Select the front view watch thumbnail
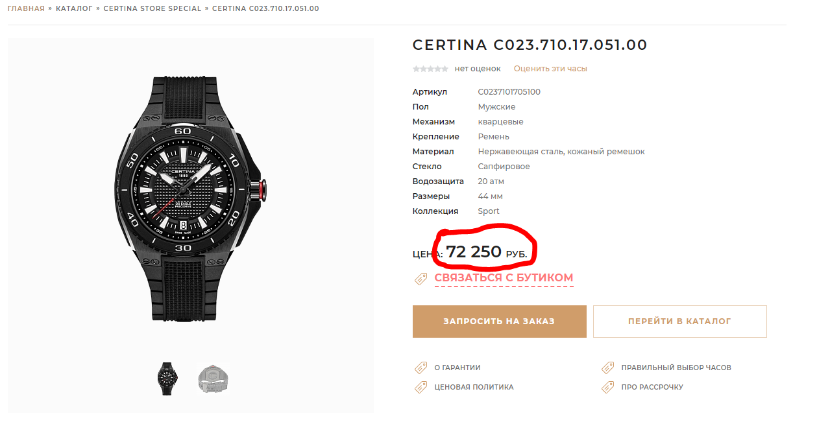817x422 pixels. (167, 379)
